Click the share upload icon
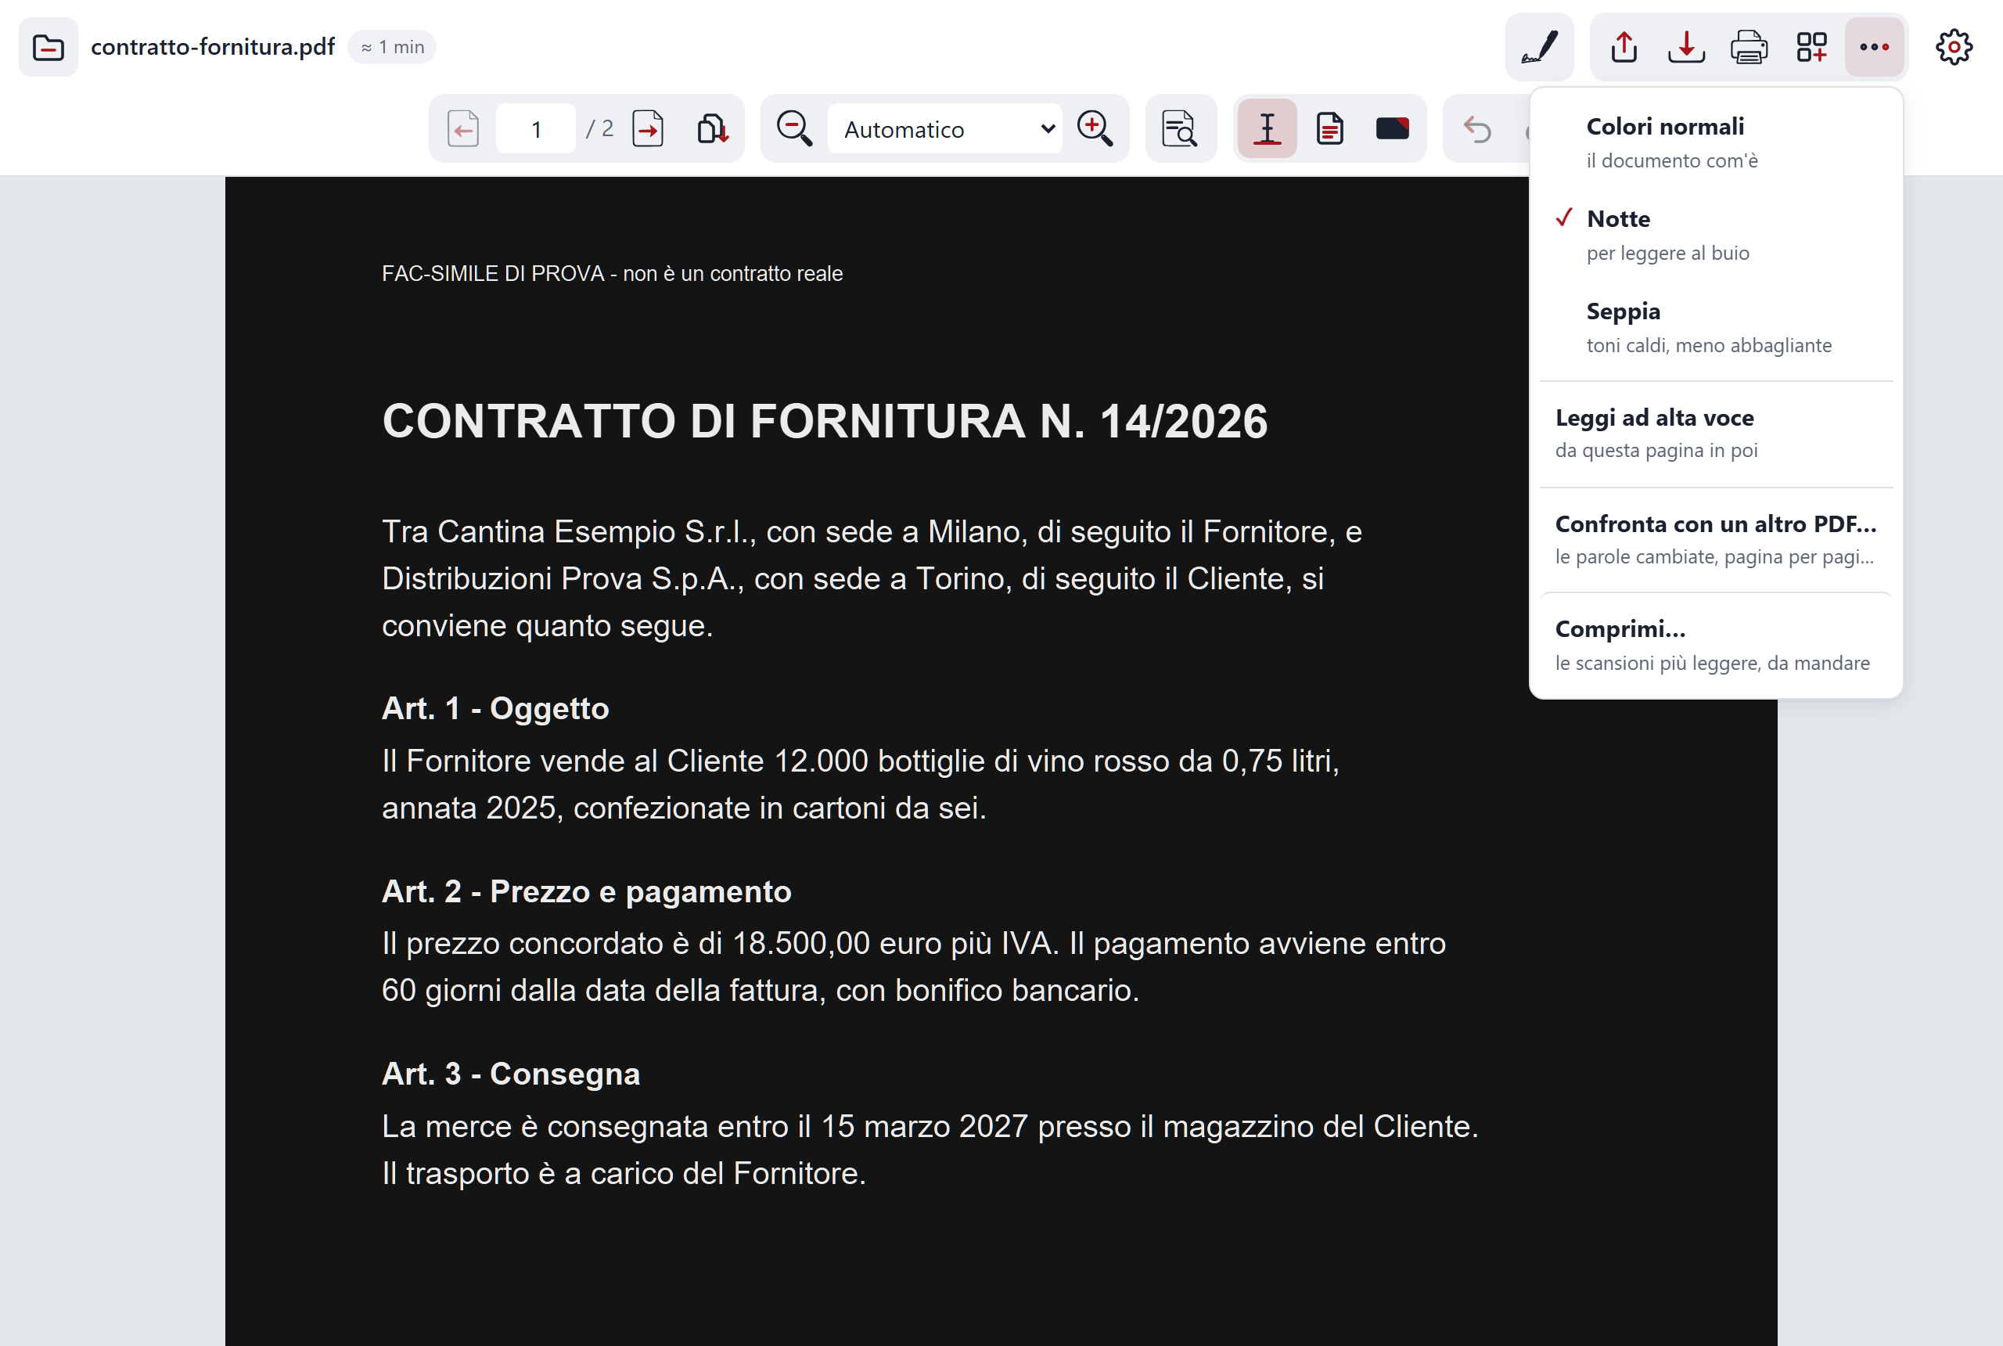The width and height of the screenshot is (2003, 1346). (1624, 47)
